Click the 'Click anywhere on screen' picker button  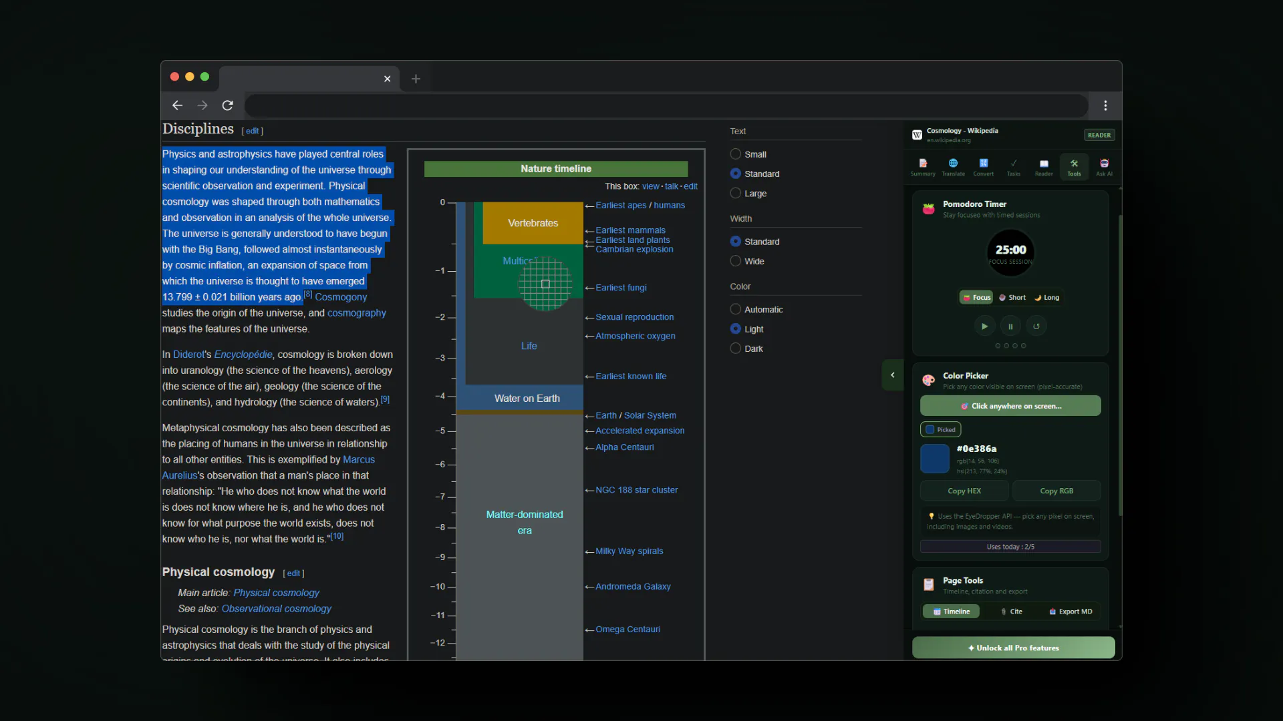(x=1010, y=406)
